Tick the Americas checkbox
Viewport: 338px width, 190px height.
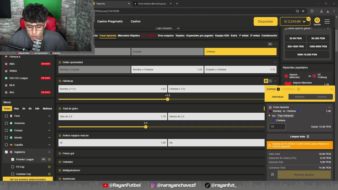point(6,123)
